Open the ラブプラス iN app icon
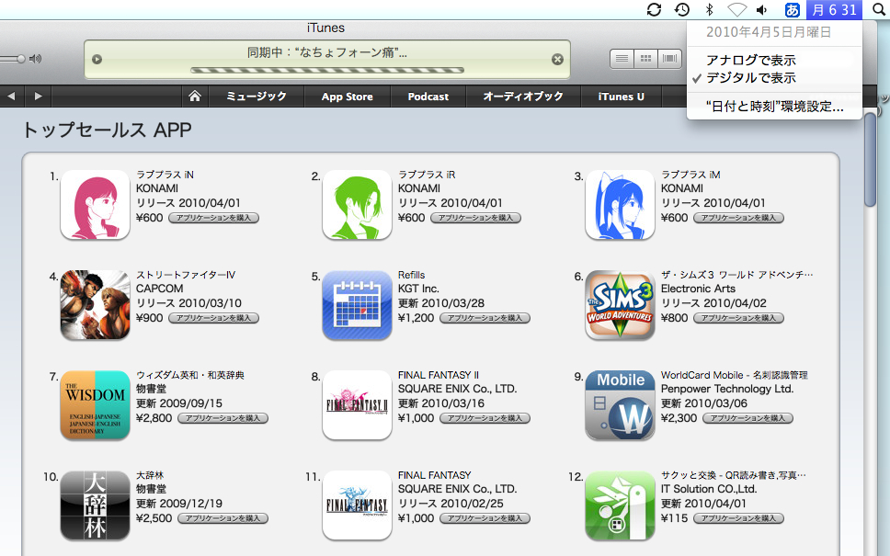 tap(96, 205)
